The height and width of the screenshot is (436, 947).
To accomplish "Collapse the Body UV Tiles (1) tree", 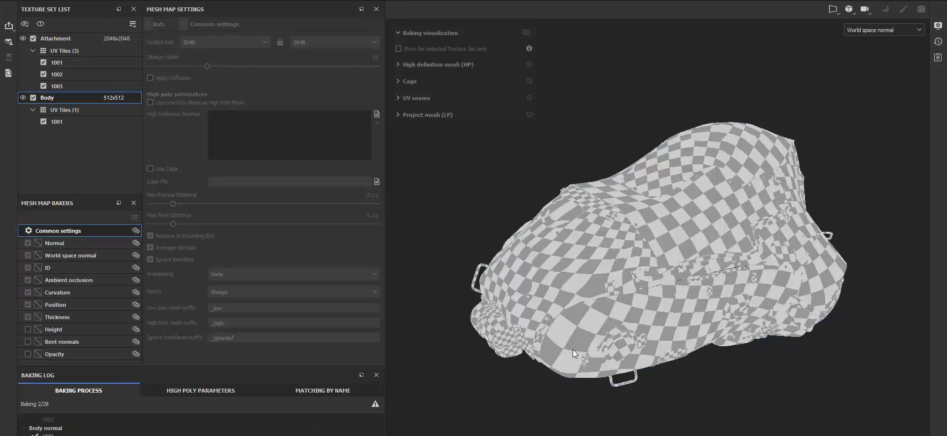I will pos(33,110).
